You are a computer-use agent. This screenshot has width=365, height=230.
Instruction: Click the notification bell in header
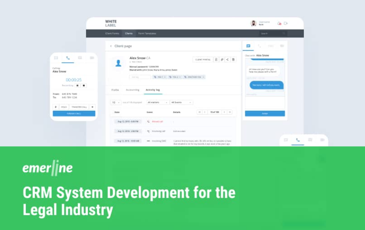point(279,24)
